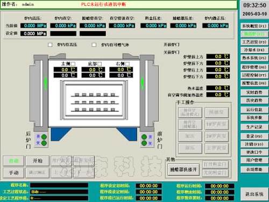Click the front furnace door 关 indicator
Image resolution: width=269 pixels, height=202 pixels.
pyautogui.click(x=144, y=143)
